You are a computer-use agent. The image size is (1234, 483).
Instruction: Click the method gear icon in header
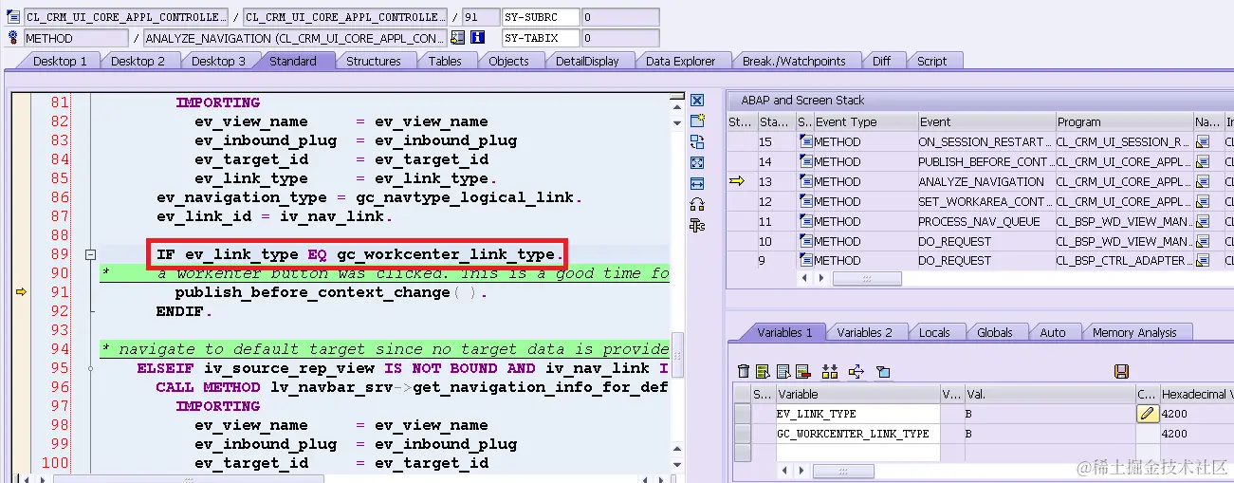click(x=14, y=38)
